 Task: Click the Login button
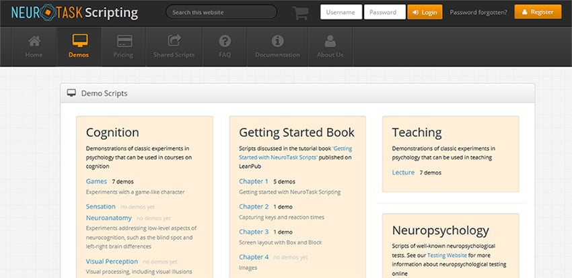tap(425, 12)
